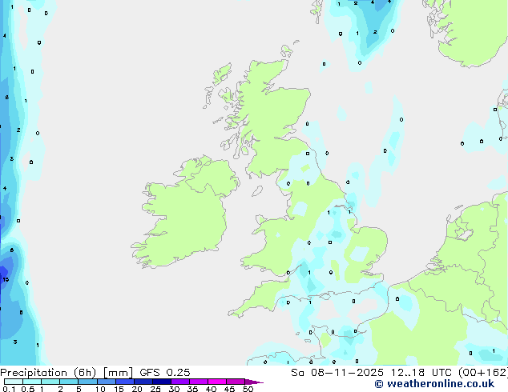
Task: Click the '(00+162)' forecast hour label
Action: pyautogui.click(x=483, y=373)
